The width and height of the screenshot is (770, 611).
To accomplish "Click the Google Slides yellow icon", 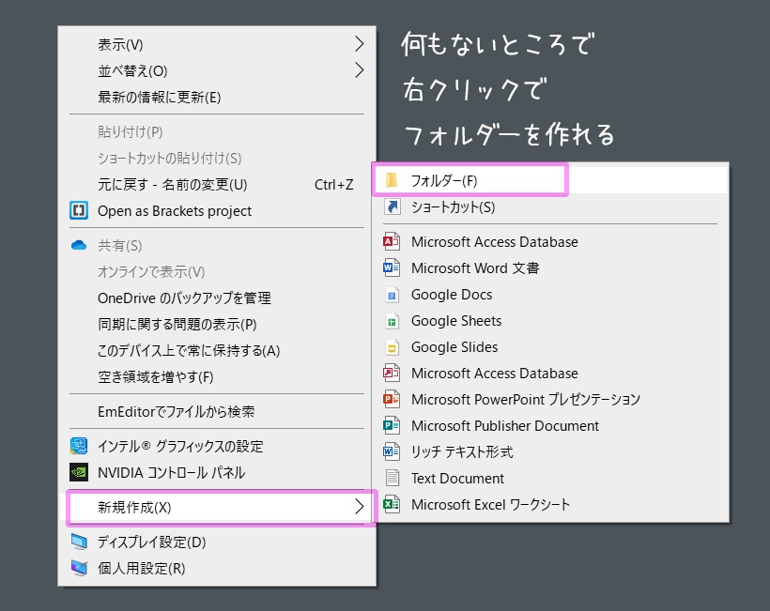I will tap(392, 347).
